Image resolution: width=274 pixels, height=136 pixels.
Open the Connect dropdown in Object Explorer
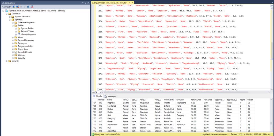tap(7, 7)
